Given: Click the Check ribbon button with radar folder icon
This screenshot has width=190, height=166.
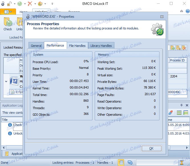Looking at the screenshot, I should [x=8, y=24].
